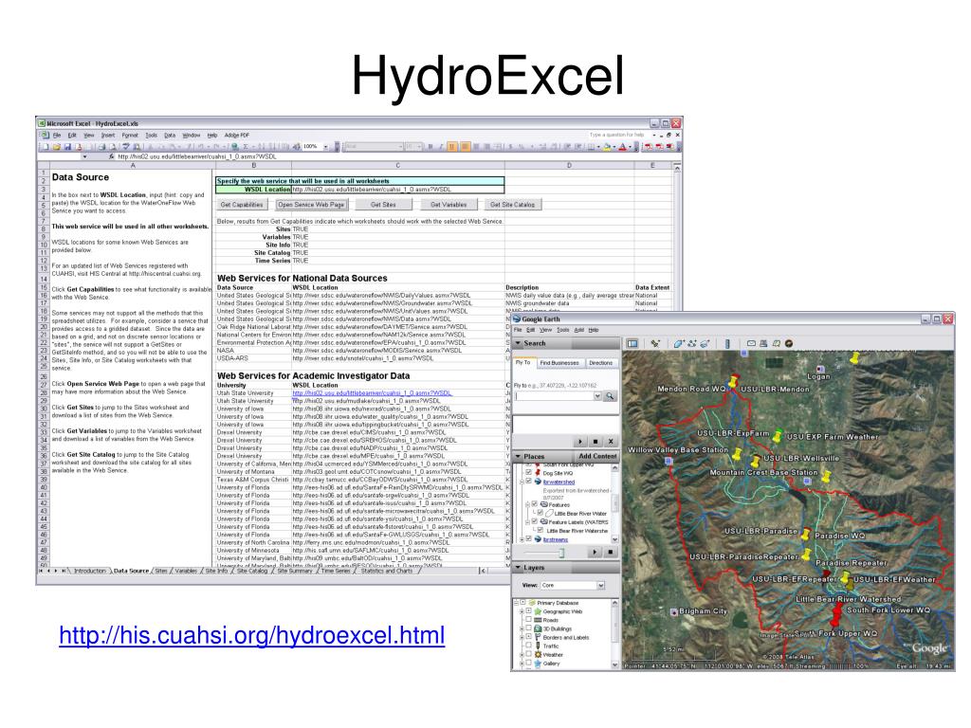
Task: Click the Brigham City place marker icon
Action: (674, 611)
